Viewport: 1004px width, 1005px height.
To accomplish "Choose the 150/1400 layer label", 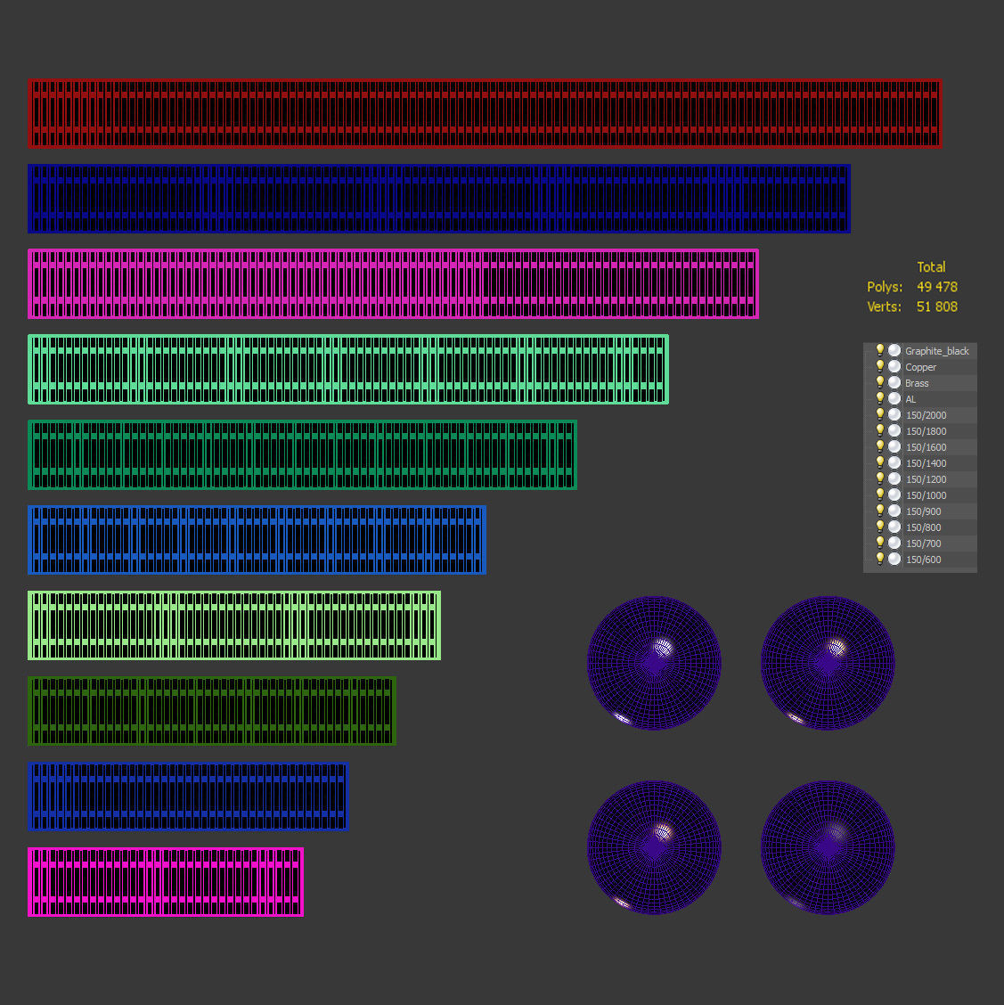I will (926, 463).
